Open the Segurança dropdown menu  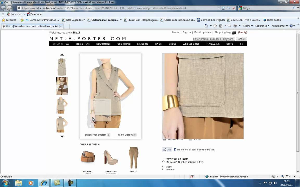tap(262, 26)
